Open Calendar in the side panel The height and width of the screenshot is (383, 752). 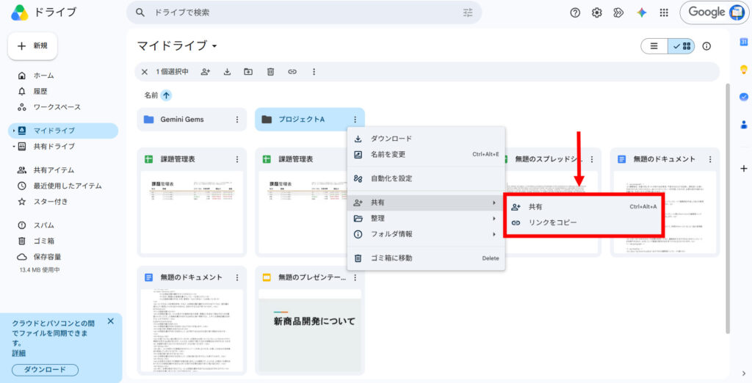744,42
